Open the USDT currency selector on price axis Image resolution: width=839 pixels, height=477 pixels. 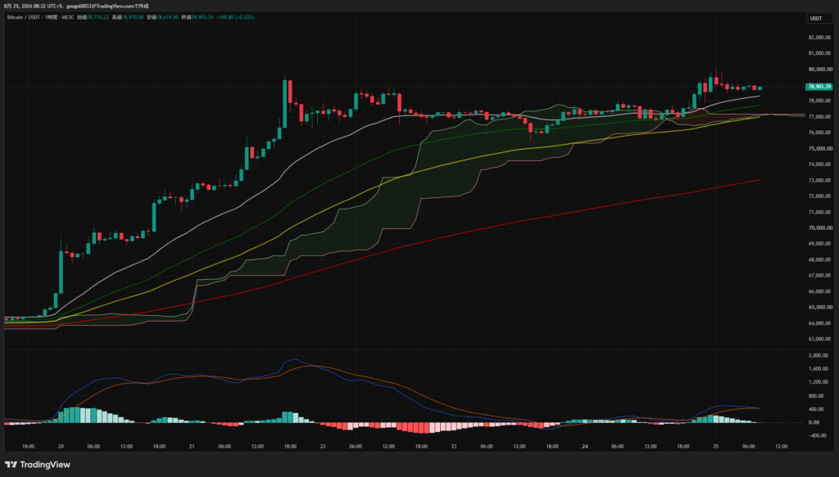click(819, 19)
